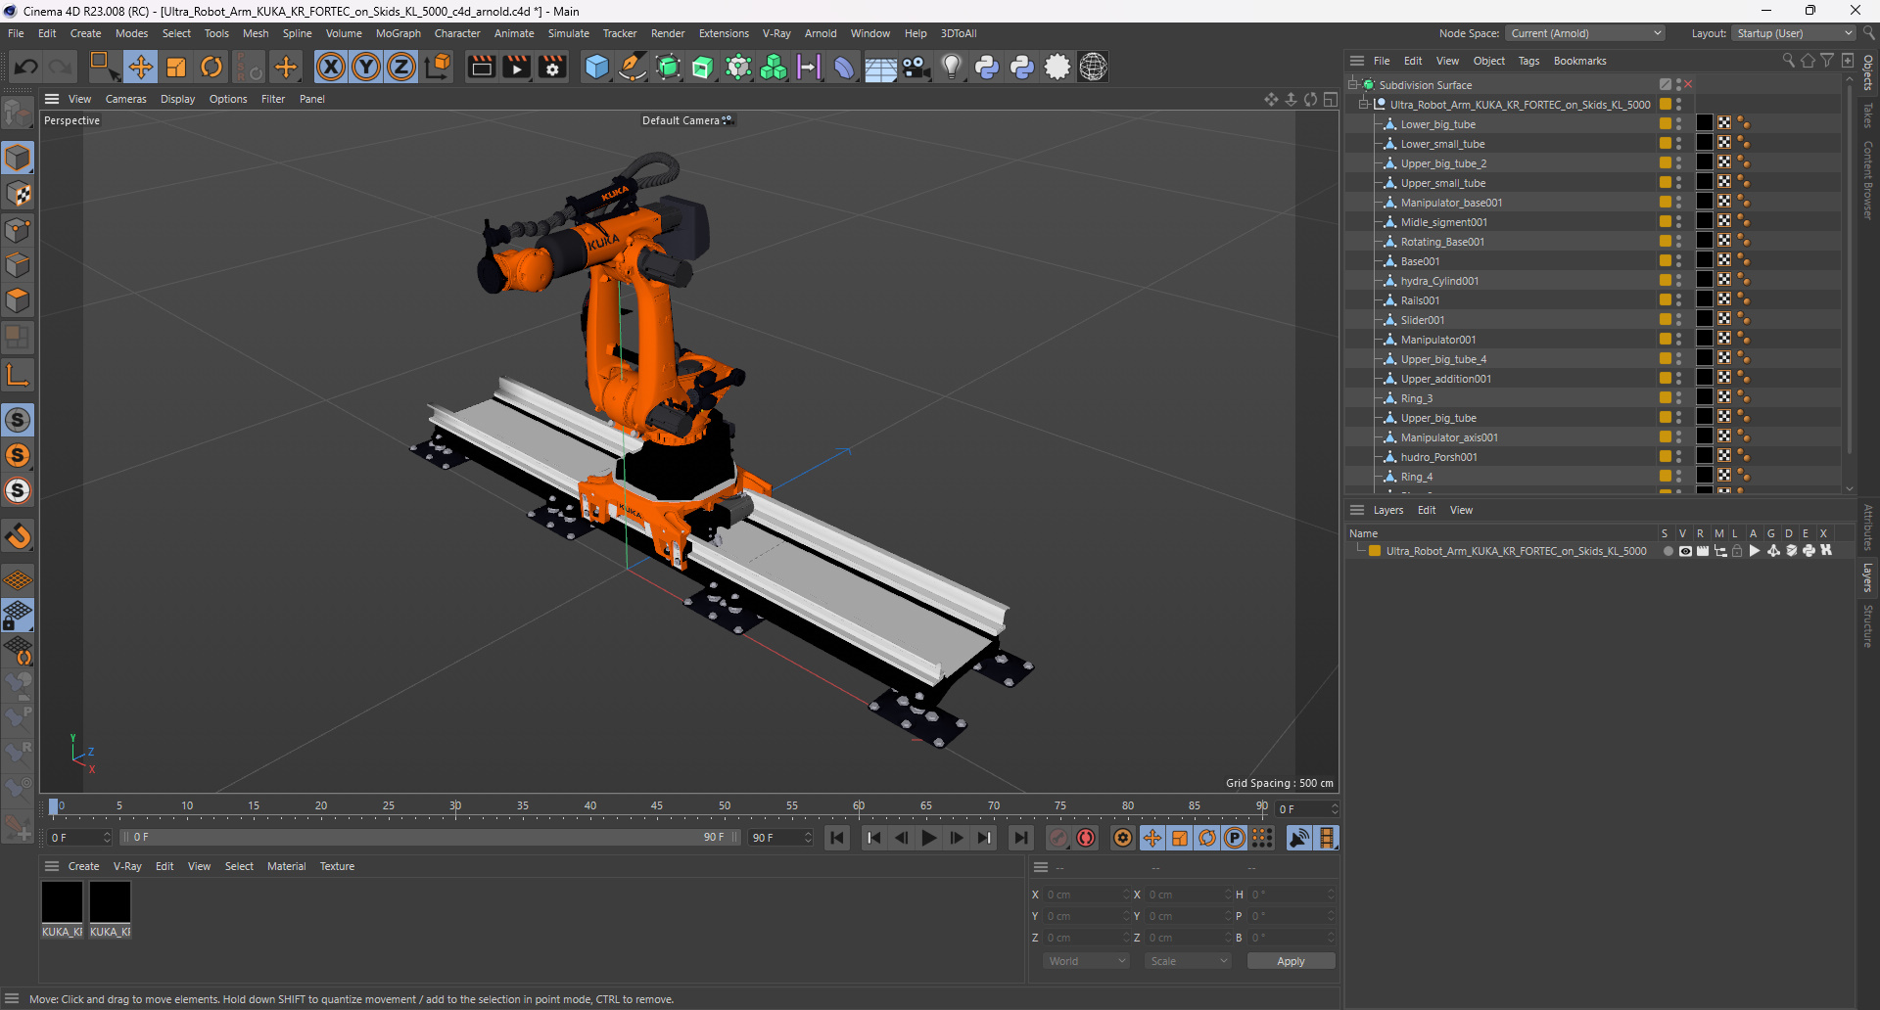Open Material Manager Texture menu

337,866
